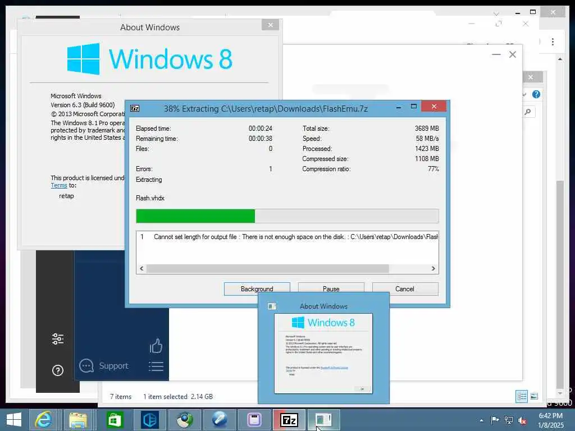The image size is (575, 431).
Task: Open Action Center flag in system tray
Action: click(x=495, y=420)
